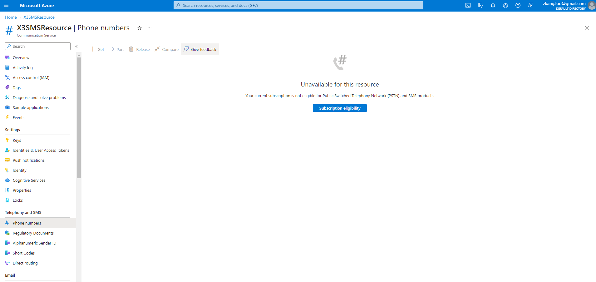Open the X3SMSResource breadcrumb link
This screenshot has width=596, height=282.
coord(39,17)
